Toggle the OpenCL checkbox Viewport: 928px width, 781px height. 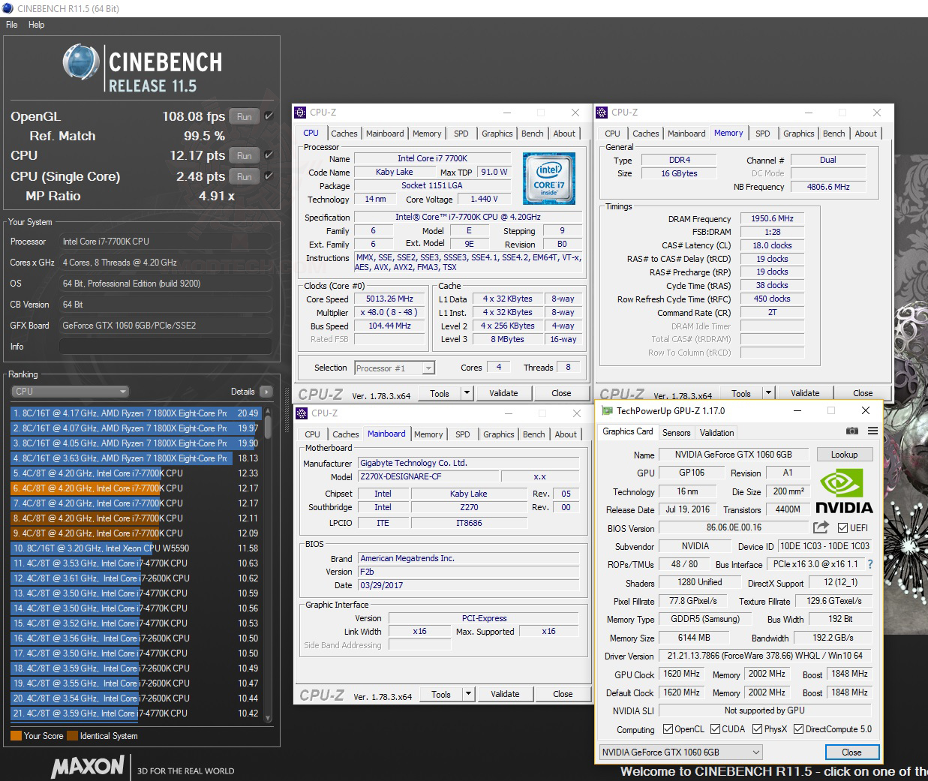tap(668, 729)
